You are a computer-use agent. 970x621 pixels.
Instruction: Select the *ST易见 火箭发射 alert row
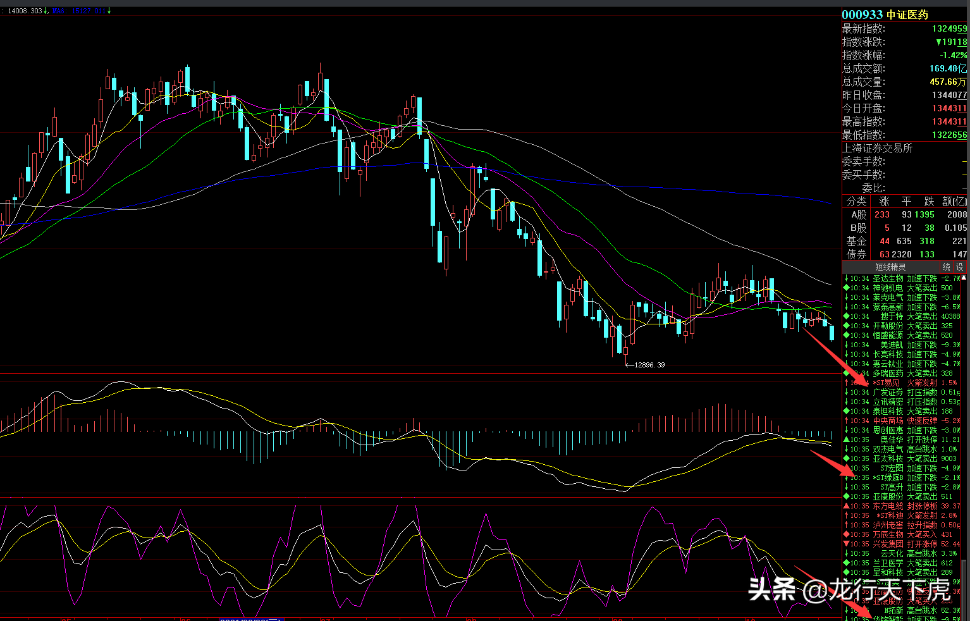[901, 383]
